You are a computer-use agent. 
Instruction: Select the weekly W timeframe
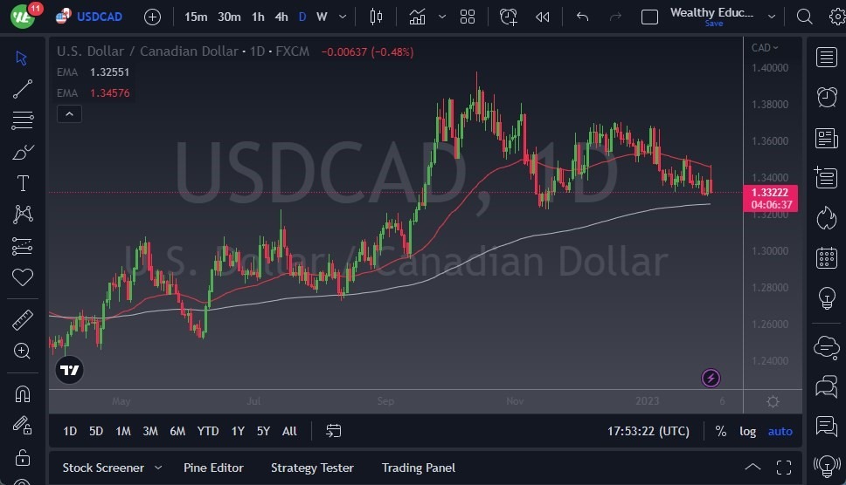(322, 17)
